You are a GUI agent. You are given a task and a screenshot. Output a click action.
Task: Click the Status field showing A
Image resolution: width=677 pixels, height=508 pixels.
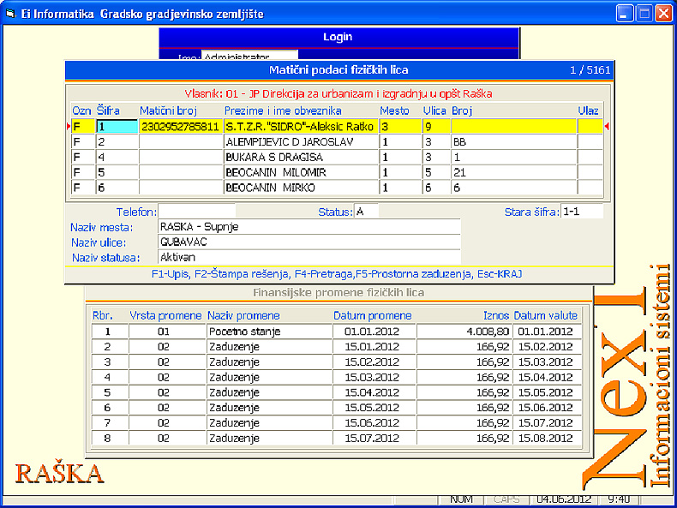(366, 211)
